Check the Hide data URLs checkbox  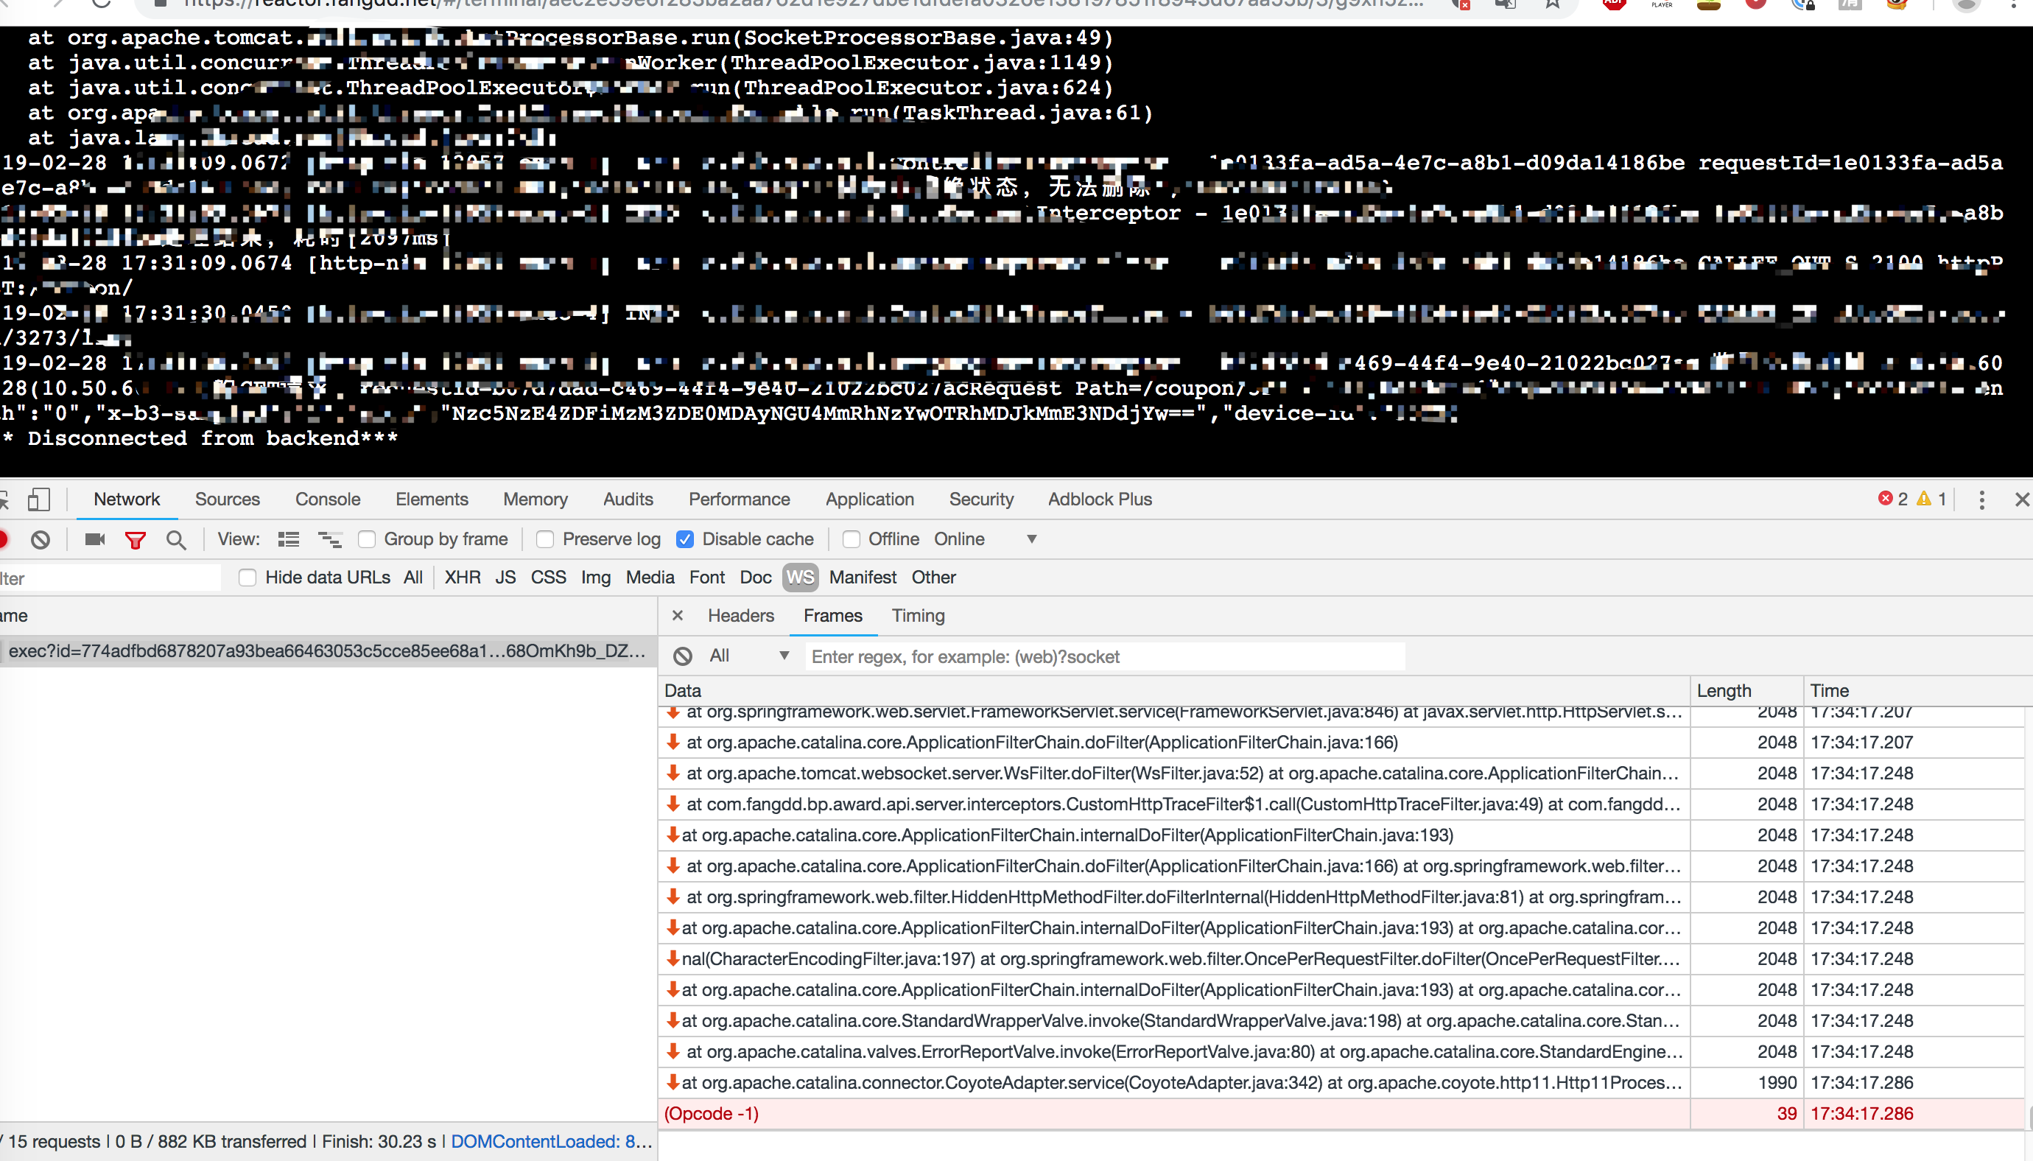[x=247, y=578]
